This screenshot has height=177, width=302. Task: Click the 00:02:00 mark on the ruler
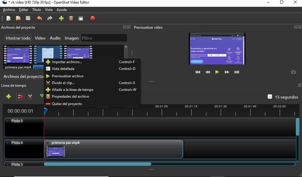point(279,106)
